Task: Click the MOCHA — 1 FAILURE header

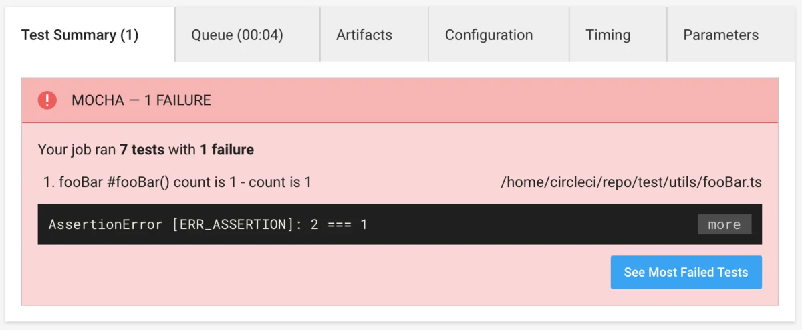Action: [x=141, y=100]
